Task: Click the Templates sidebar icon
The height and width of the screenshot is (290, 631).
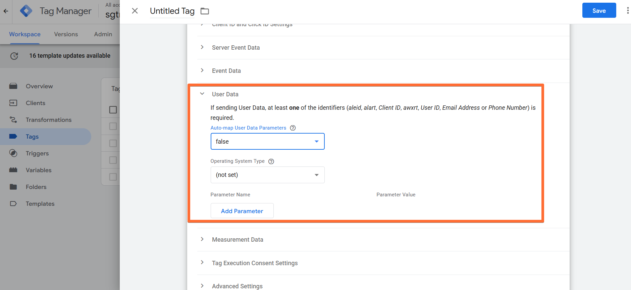Action: [13, 204]
